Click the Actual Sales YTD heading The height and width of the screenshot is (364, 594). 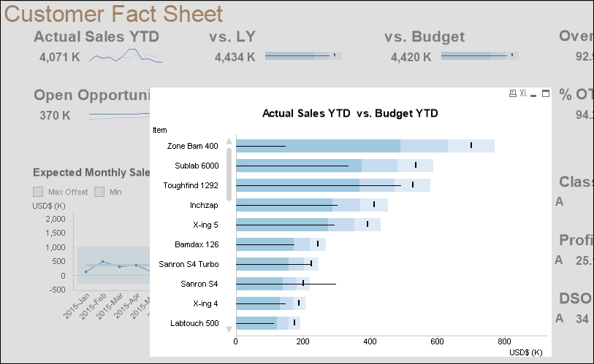pos(96,36)
